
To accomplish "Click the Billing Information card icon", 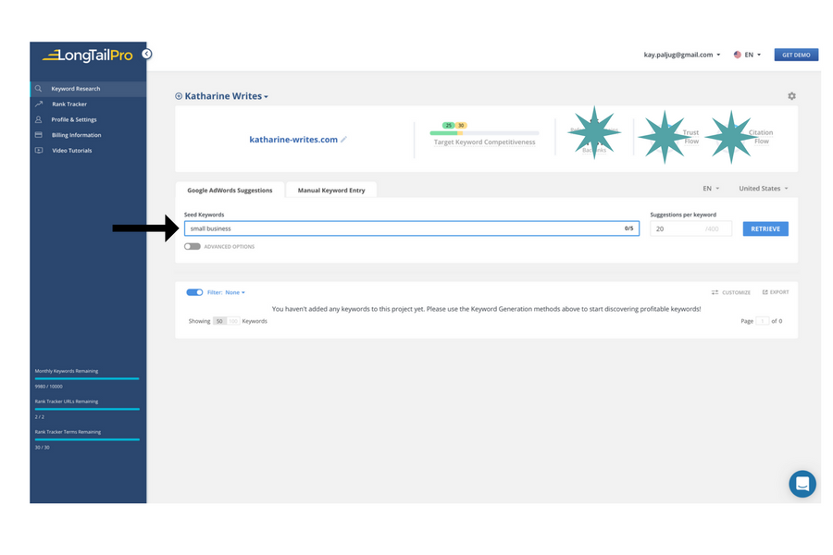I will click(x=38, y=135).
